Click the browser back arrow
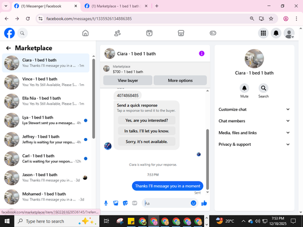Screen dimensions: 303x227 (7, 19)
